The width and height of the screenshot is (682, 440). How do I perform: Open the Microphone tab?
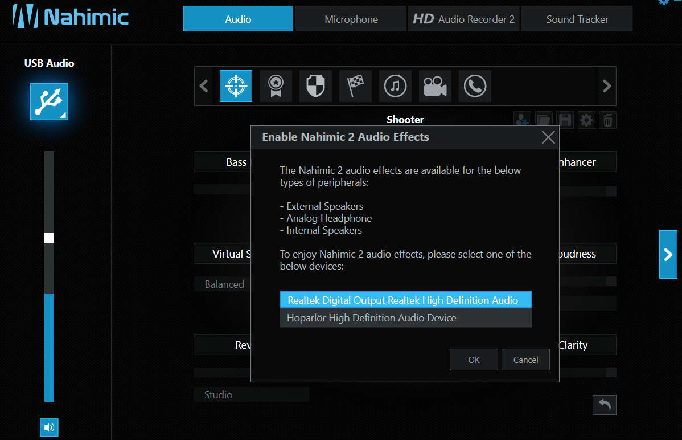click(351, 19)
